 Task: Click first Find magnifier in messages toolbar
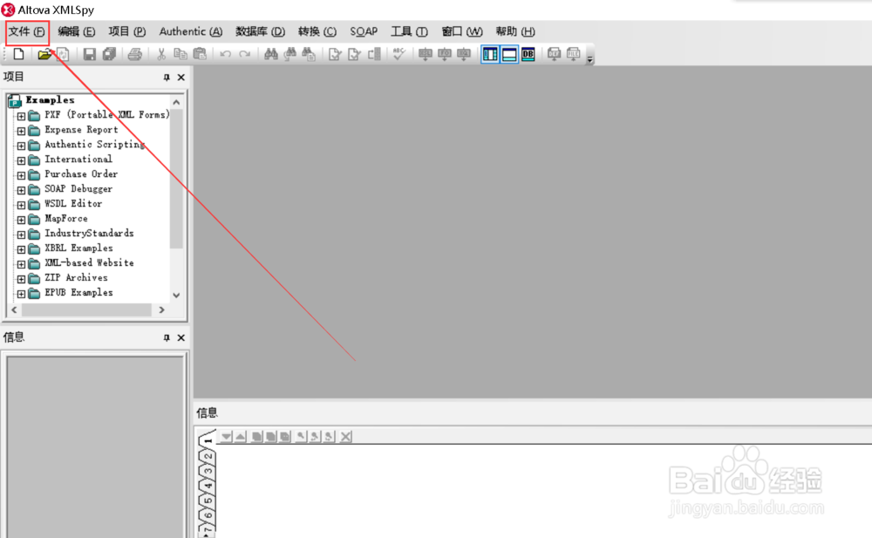coord(300,437)
